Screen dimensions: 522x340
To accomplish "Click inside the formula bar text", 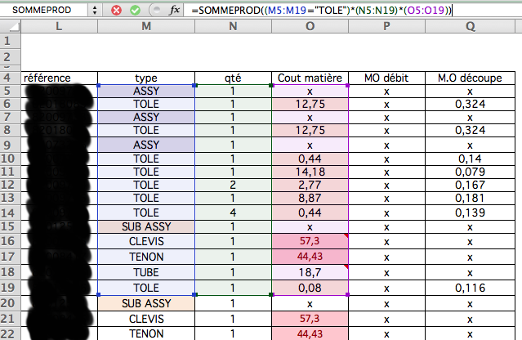I will pyautogui.click(x=321, y=11).
